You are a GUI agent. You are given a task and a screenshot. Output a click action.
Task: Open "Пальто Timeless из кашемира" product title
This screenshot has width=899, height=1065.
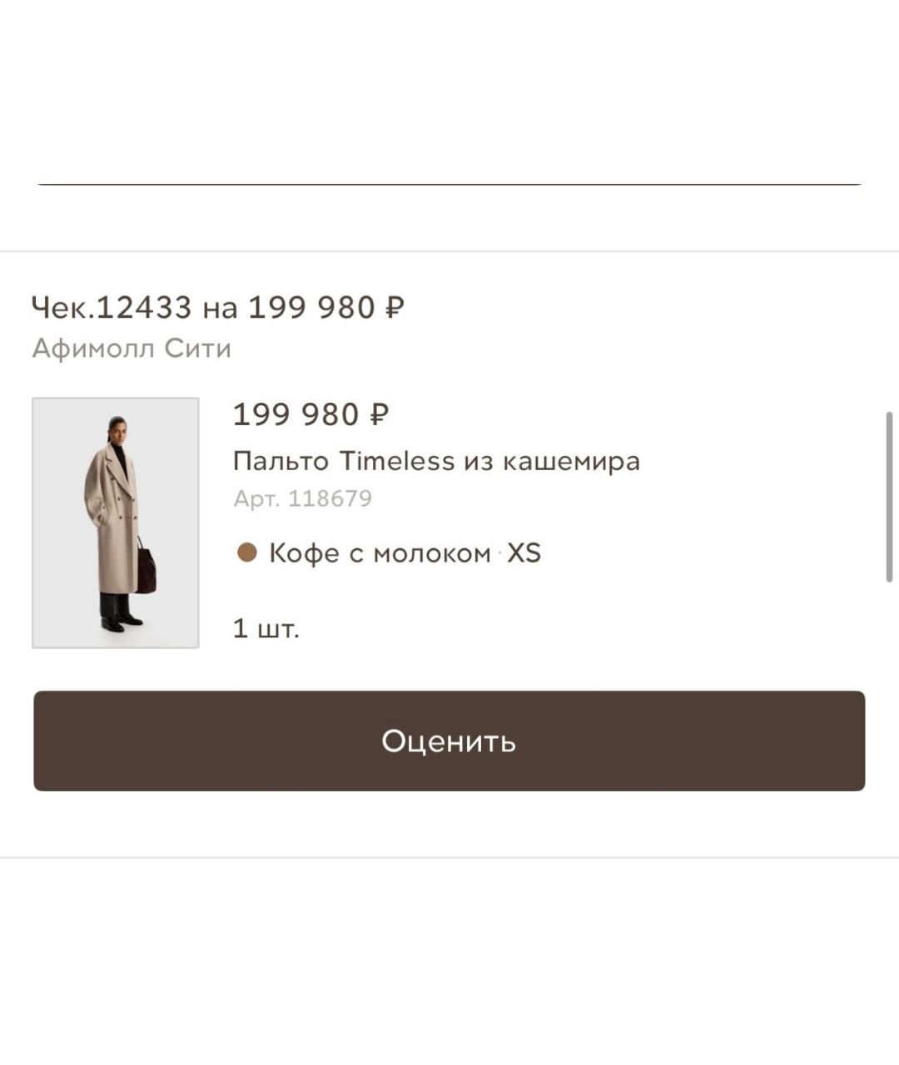[436, 461]
